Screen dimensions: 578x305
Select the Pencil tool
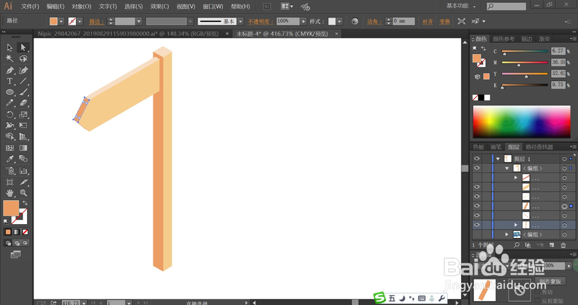pyautogui.click(x=10, y=103)
